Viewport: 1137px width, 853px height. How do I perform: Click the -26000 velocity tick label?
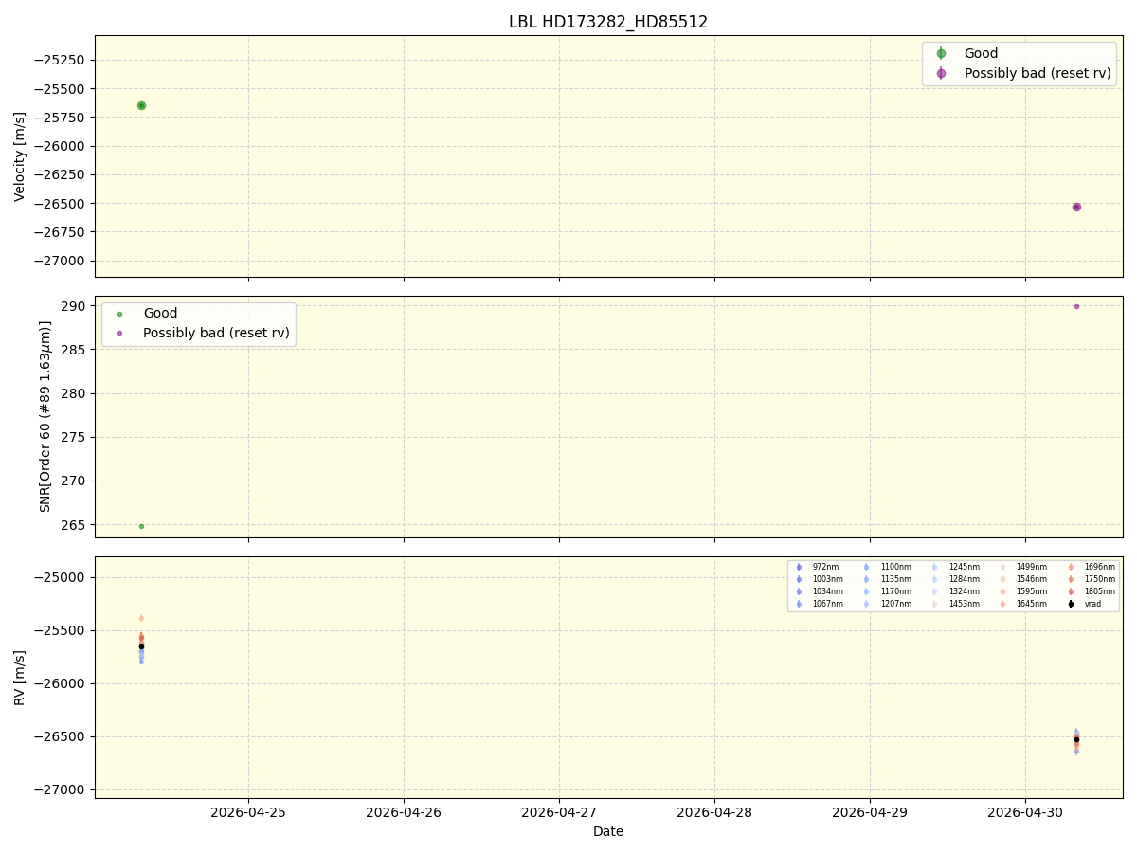[x=61, y=146]
